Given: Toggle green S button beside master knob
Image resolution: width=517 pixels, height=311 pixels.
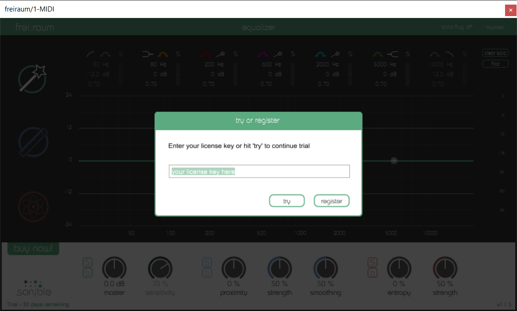Looking at the screenshot, I should (x=87, y=263).
